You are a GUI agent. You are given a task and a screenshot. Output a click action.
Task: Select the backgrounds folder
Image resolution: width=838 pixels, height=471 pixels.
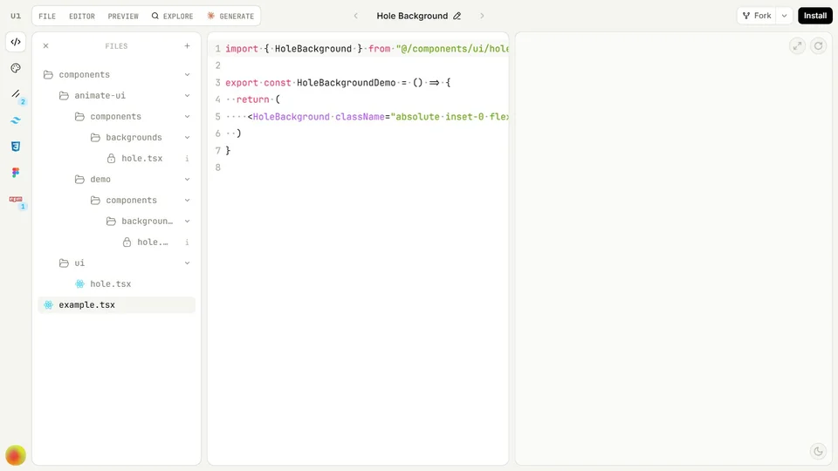point(116,137)
